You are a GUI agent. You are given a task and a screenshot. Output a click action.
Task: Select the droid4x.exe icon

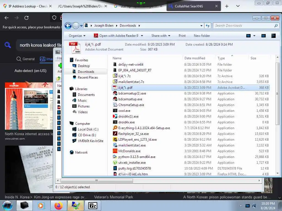tap(115, 122)
